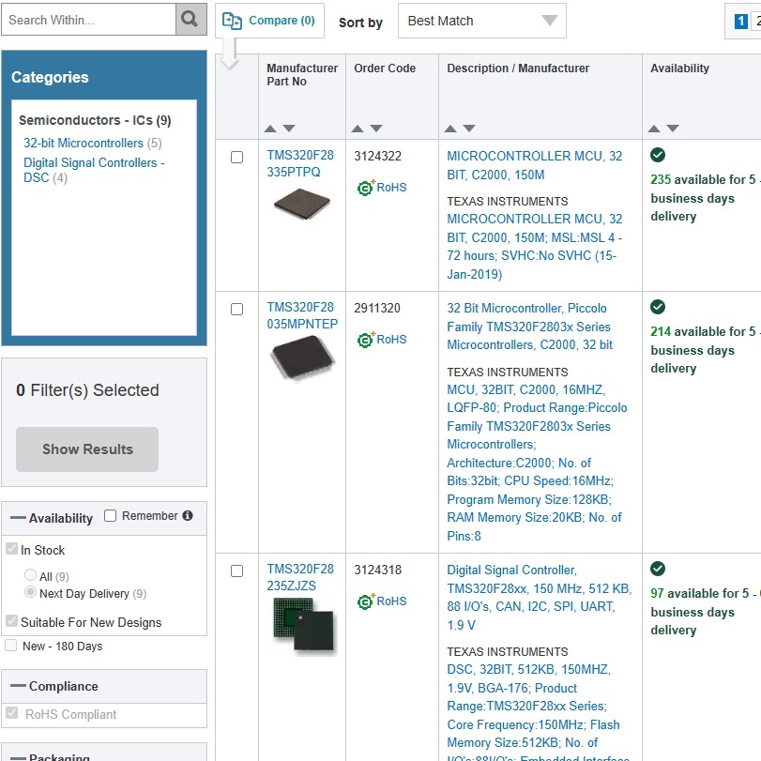Open TMS320F28235ZJZS BGA chip thumbnail
761x761 pixels.
tap(304, 626)
